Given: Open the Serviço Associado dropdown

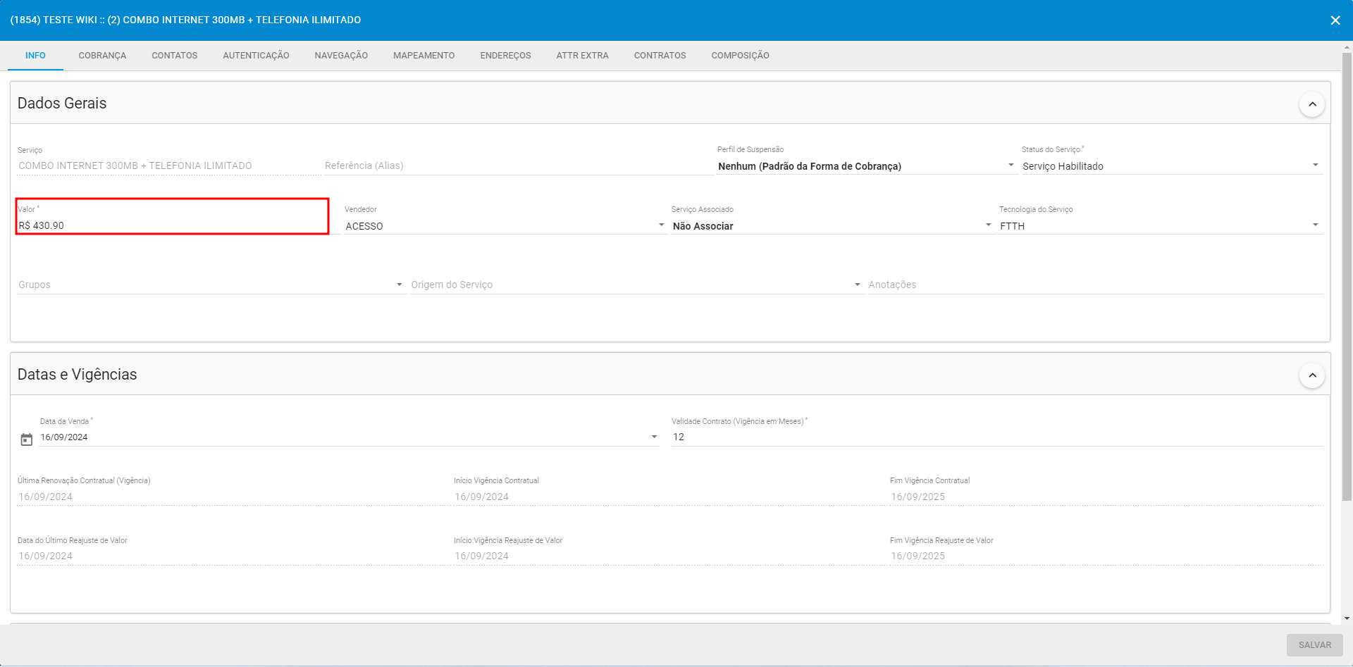Looking at the screenshot, I should 832,226.
